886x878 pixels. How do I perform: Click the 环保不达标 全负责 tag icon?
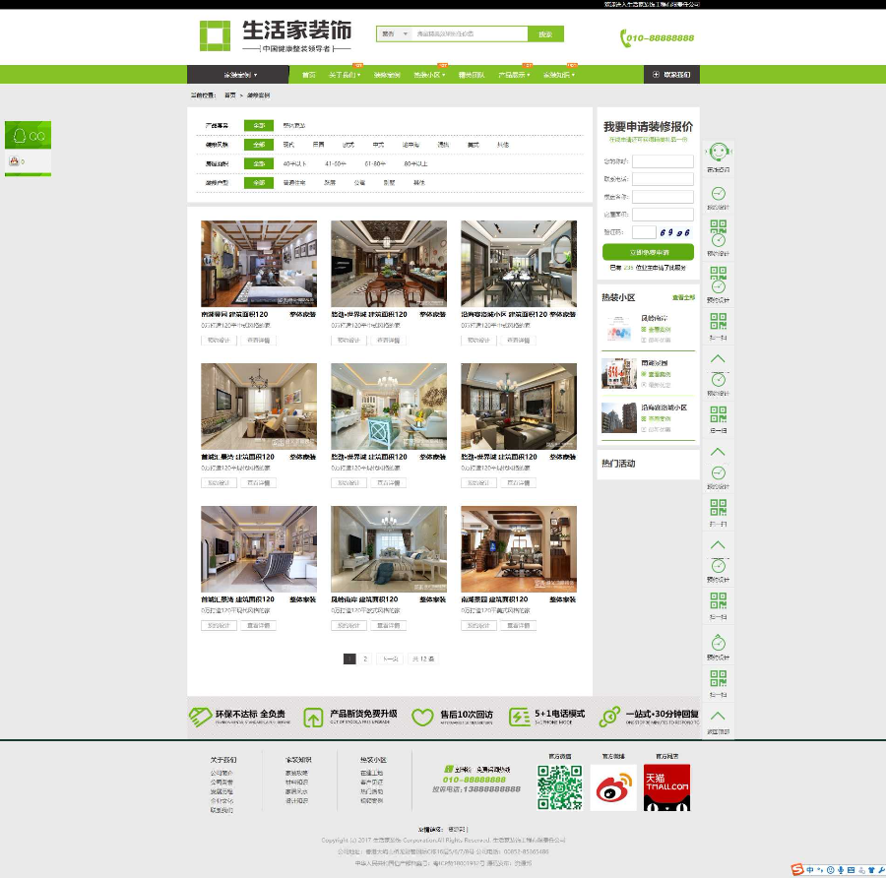tap(200, 717)
